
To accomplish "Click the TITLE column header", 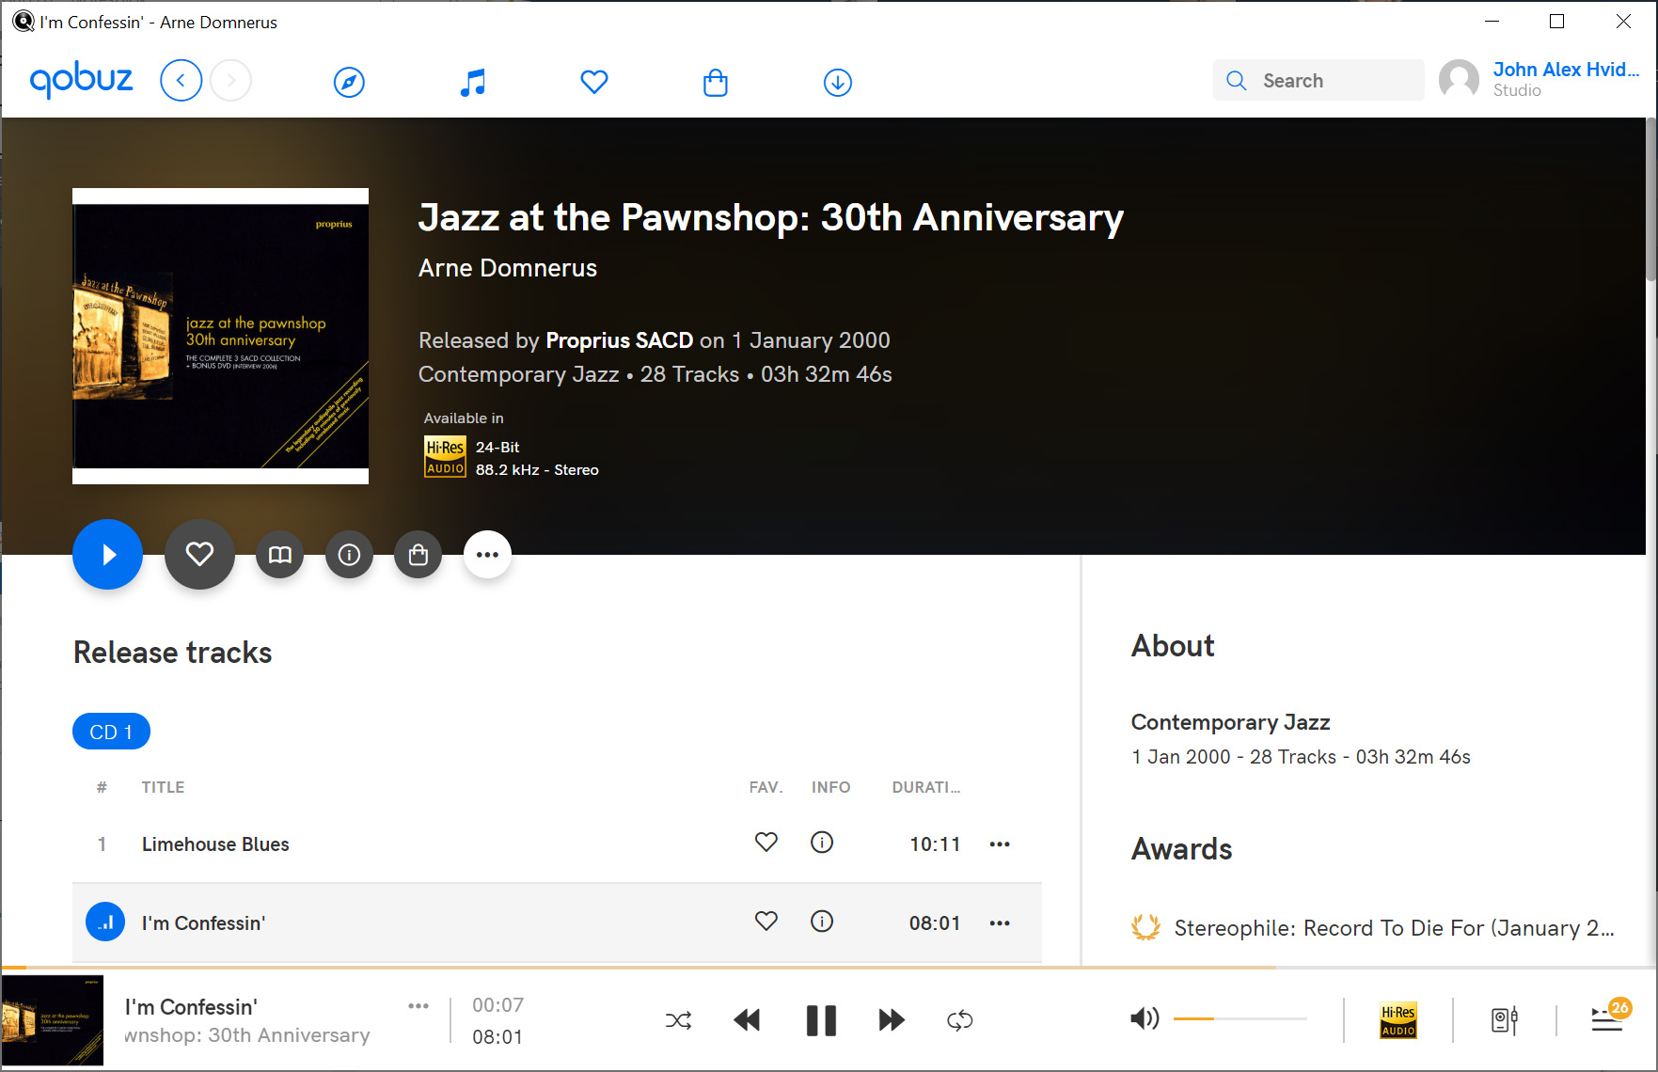I will point(163,787).
